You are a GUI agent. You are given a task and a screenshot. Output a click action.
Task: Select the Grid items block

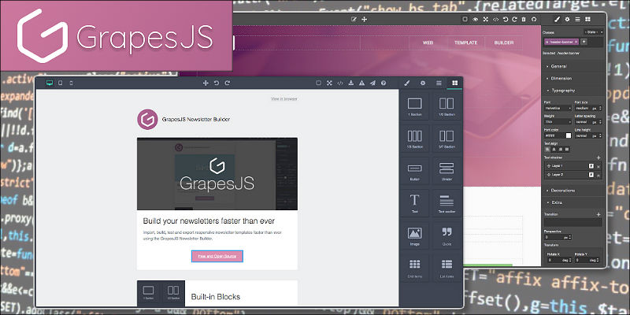[415, 269]
